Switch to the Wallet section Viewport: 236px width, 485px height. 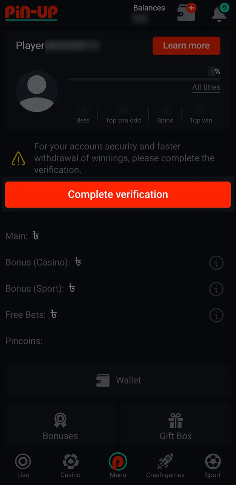click(x=118, y=380)
